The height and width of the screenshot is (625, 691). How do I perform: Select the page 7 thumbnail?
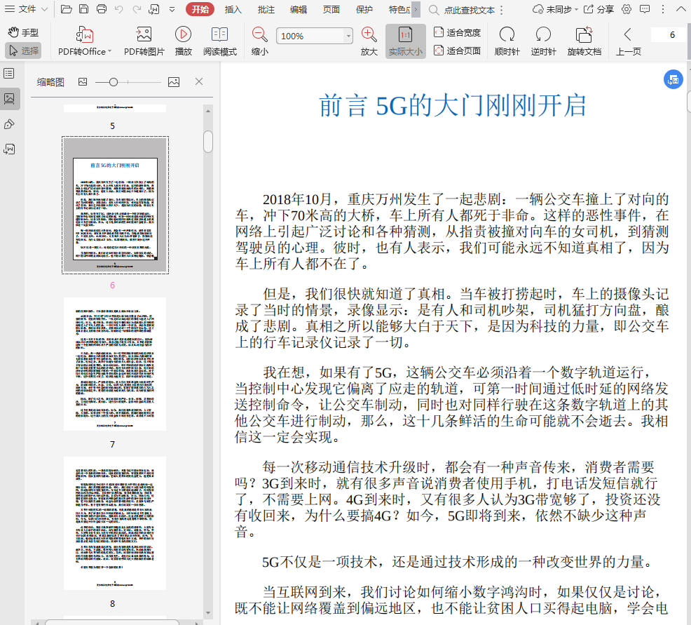[x=115, y=364]
